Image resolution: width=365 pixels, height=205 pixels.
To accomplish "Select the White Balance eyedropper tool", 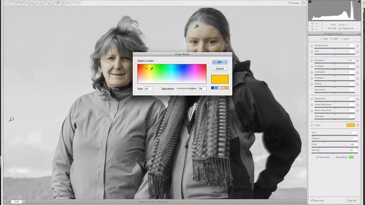I will click(x=17, y=3).
